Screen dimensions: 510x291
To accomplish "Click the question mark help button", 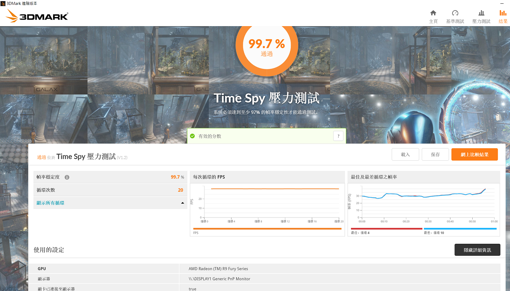I will (338, 136).
